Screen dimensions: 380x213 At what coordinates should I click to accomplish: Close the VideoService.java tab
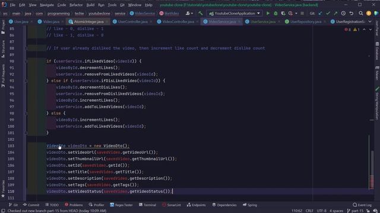click(239, 22)
